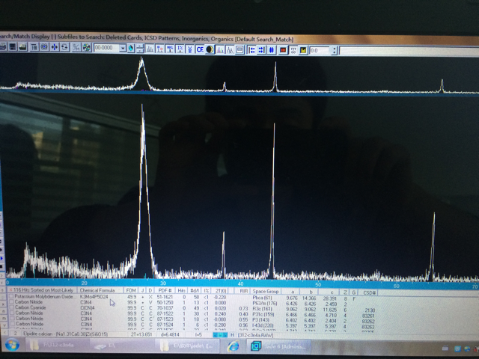
Task: Close hit list via red X near 116 Hits
Action: 10,289
